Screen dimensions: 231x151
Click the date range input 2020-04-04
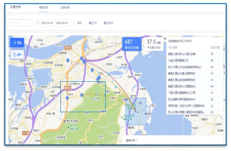tap(54, 23)
